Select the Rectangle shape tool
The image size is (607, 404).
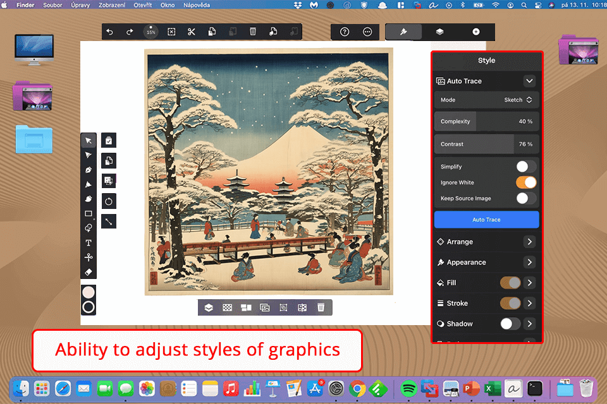point(89,213)
